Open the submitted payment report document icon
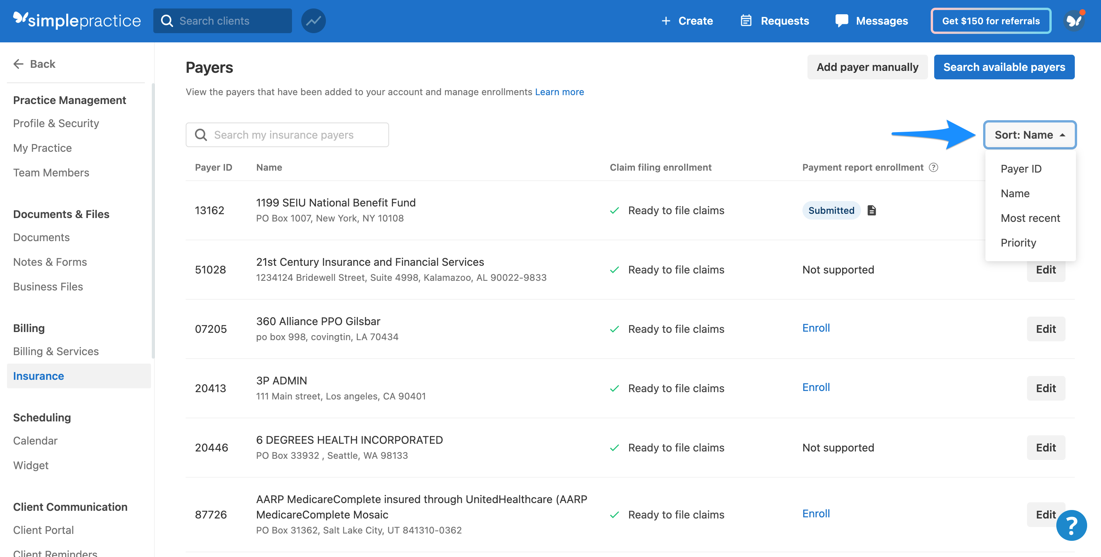Image resolution: width=1101 pixels, height=557 pixels. [871, 210]
